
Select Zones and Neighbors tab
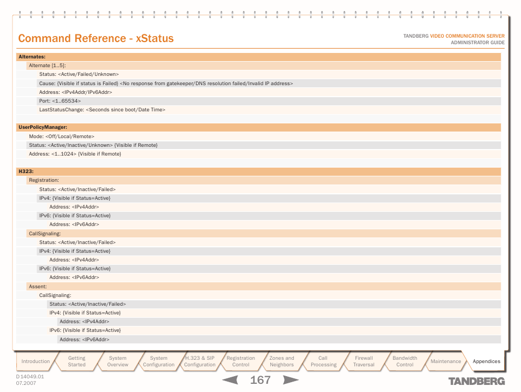tap(281, 361)
